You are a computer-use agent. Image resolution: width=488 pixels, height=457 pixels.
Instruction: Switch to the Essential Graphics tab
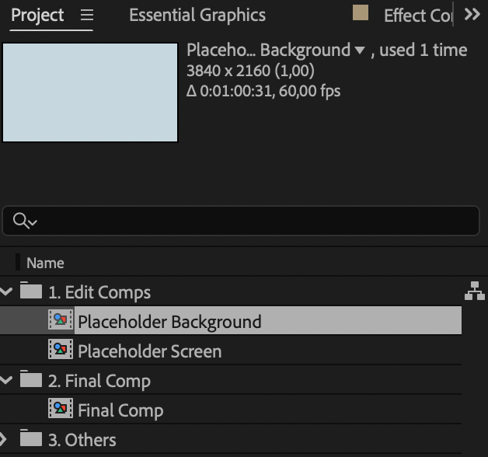click(x=197, y=15)
